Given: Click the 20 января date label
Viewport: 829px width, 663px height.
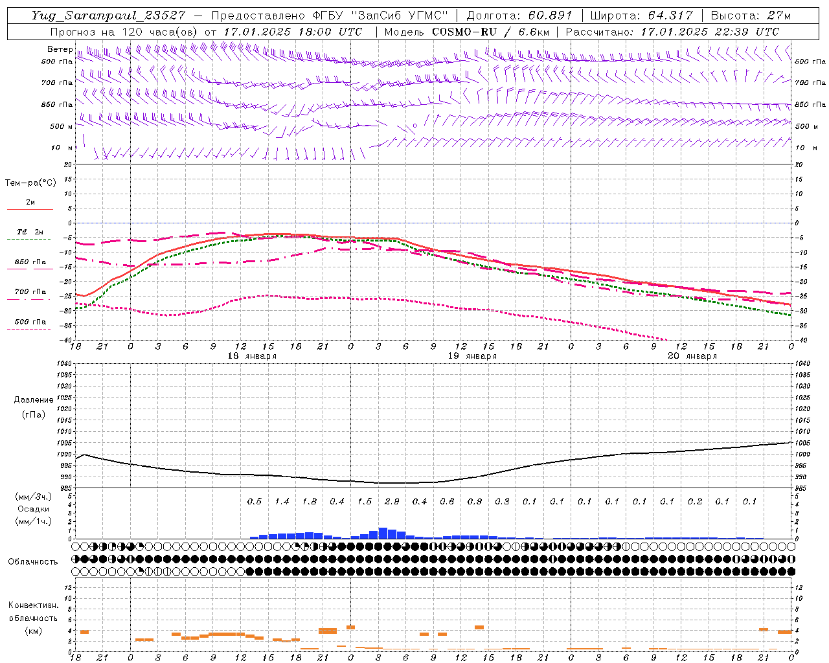Looking at the screenshot, I should pos(692,356).
